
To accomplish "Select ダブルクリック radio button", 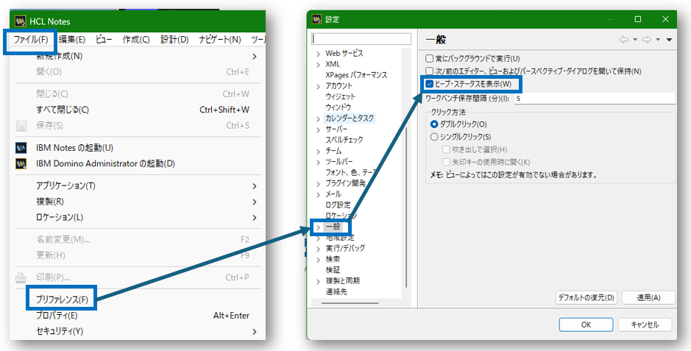I will (x=434, y=124).
